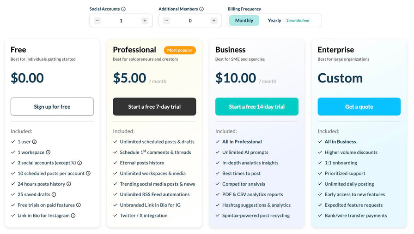The image size is (414, 234).
Task: Click Sign up for free button
Action: tap(52, 107)
